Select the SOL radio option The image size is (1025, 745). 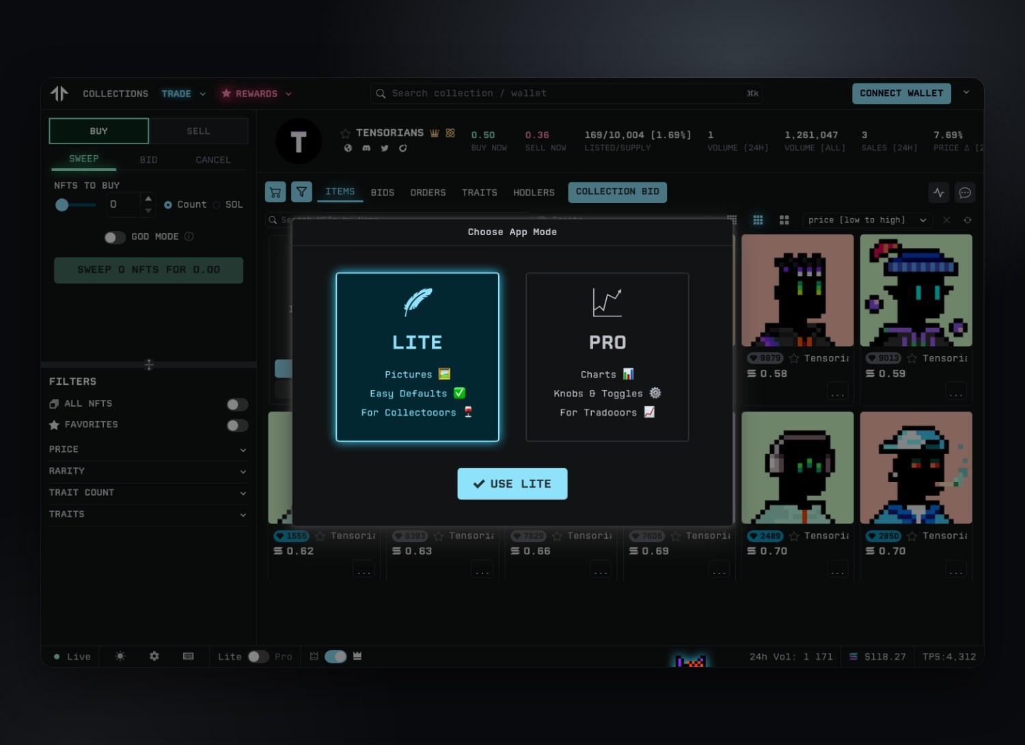217,205
